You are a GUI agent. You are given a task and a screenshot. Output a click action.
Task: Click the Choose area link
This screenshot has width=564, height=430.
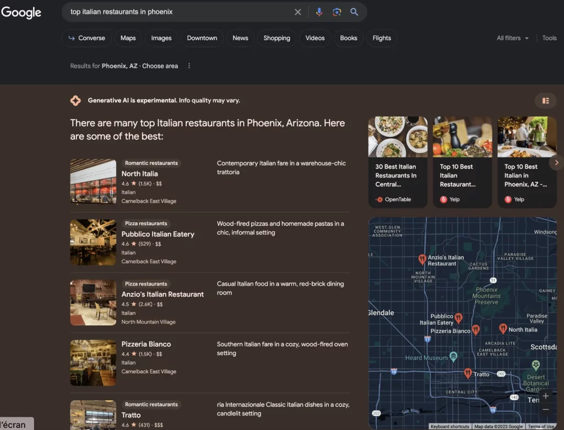pos(160,66)
